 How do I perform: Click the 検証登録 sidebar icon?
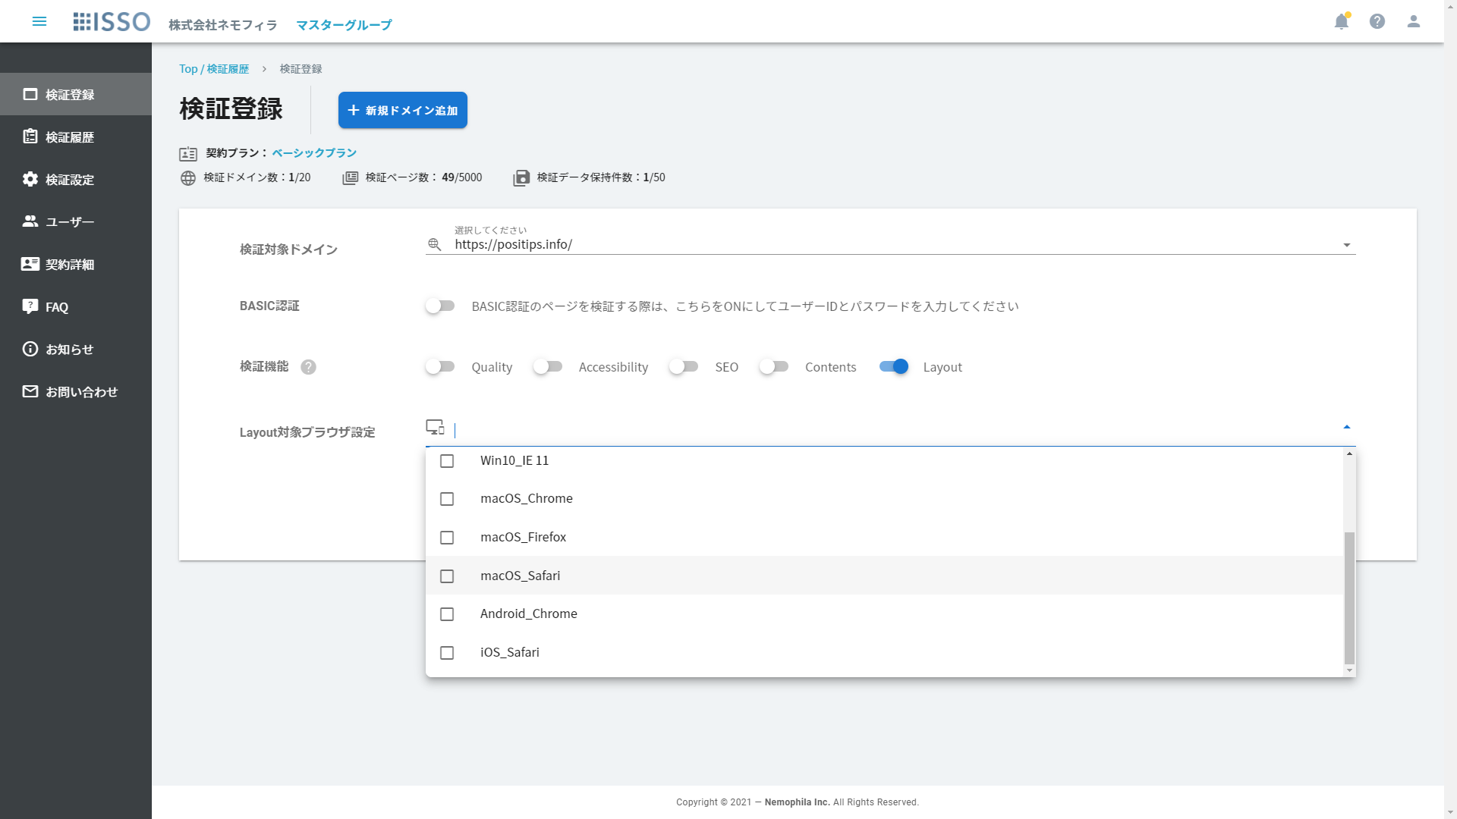30,94
